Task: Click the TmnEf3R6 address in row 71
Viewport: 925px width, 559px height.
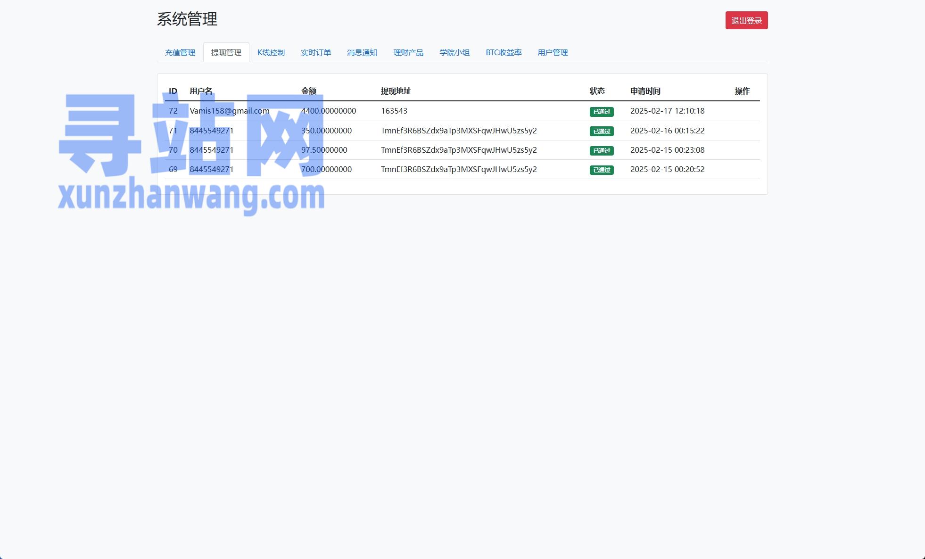Action: coord(459,131)
